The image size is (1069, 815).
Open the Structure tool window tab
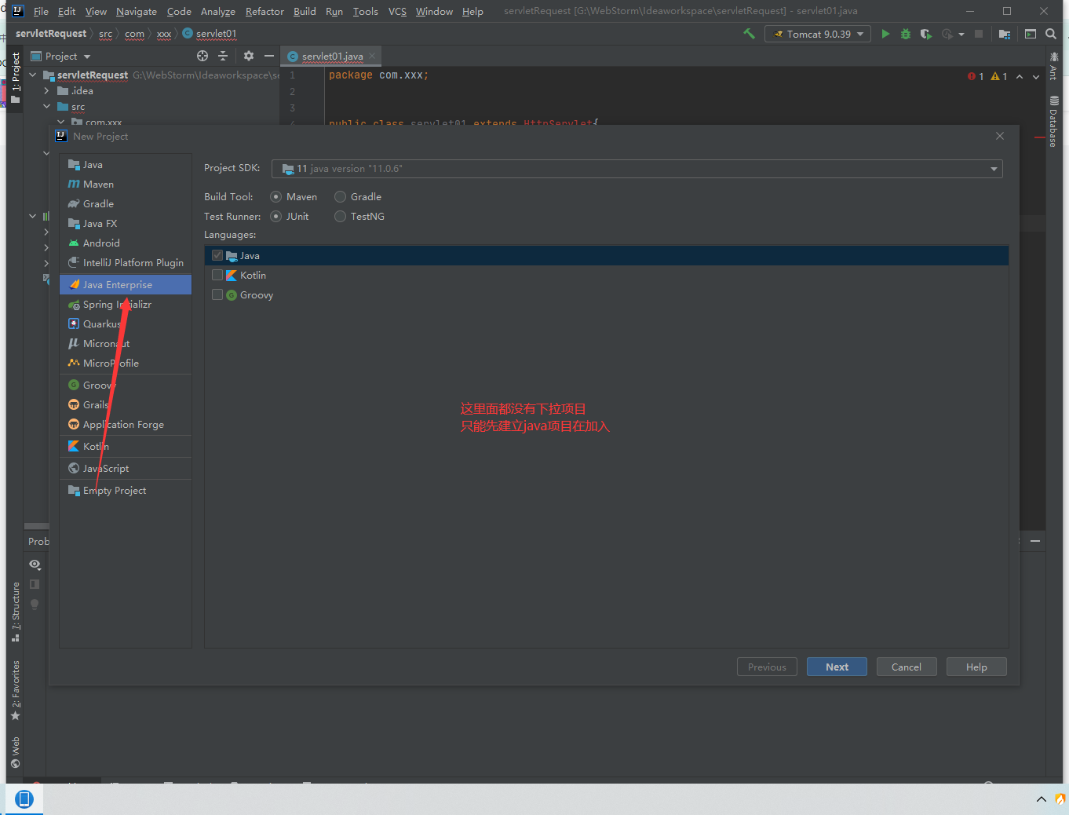click(x=16, y=612)
